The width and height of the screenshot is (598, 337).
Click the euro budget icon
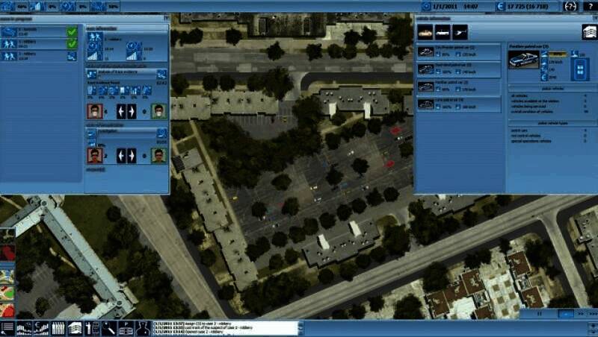click(x=499, y=7)
